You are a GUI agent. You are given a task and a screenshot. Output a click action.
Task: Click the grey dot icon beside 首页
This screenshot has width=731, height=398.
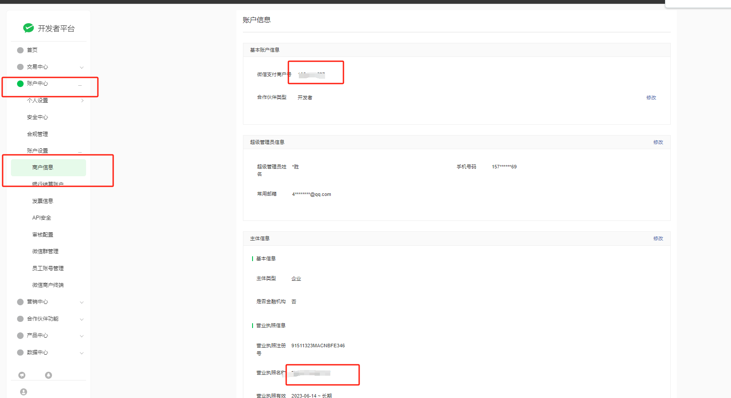(x=20, y=50)
